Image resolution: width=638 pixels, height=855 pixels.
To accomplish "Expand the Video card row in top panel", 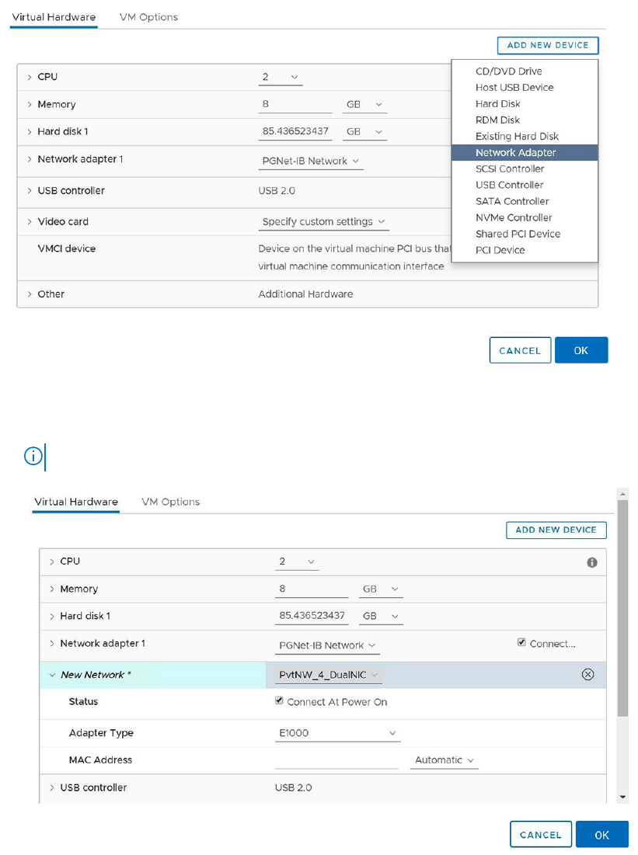I will 30,222.
